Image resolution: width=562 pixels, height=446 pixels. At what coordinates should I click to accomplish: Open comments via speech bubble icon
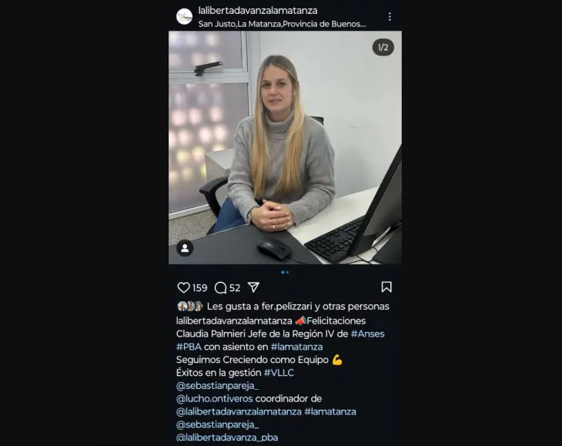coord(220,287)
